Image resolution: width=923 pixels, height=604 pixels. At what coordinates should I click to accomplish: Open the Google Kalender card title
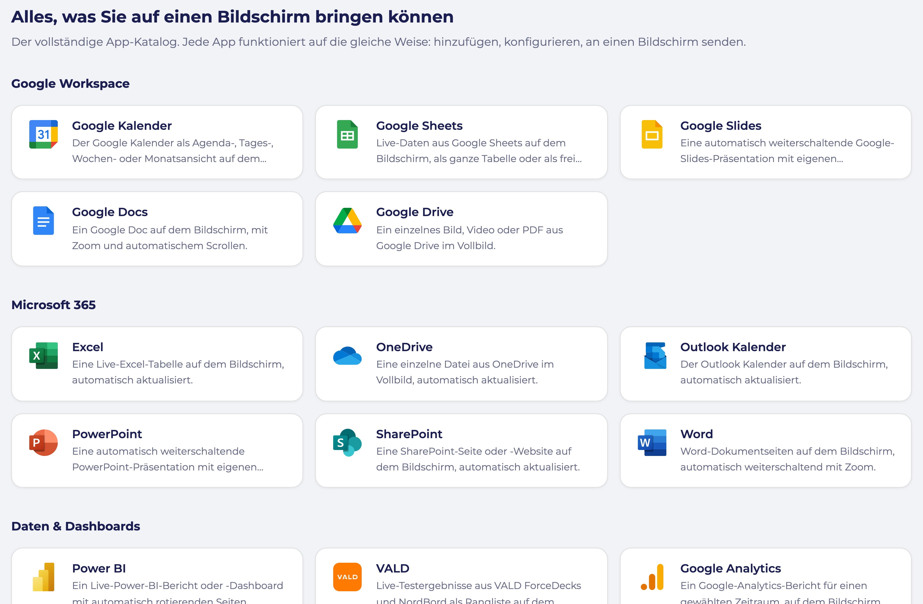click(x=122, y=126)
